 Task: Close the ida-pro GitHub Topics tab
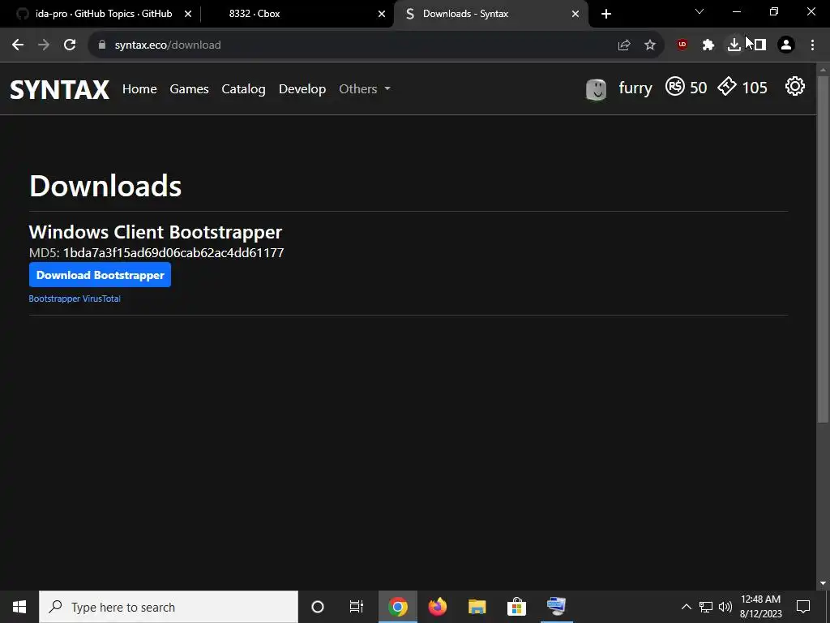tap(188, 14)
